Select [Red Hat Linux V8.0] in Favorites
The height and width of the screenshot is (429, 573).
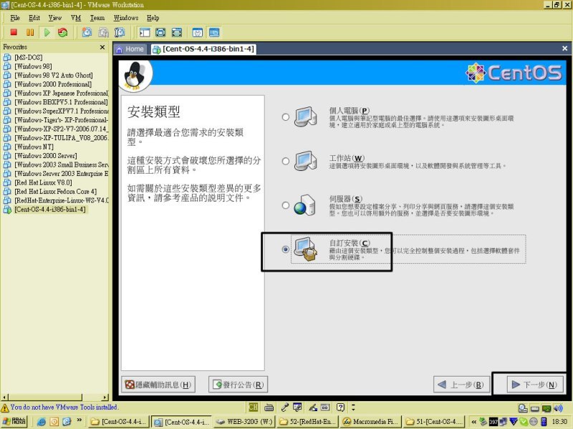pos(43,182)
